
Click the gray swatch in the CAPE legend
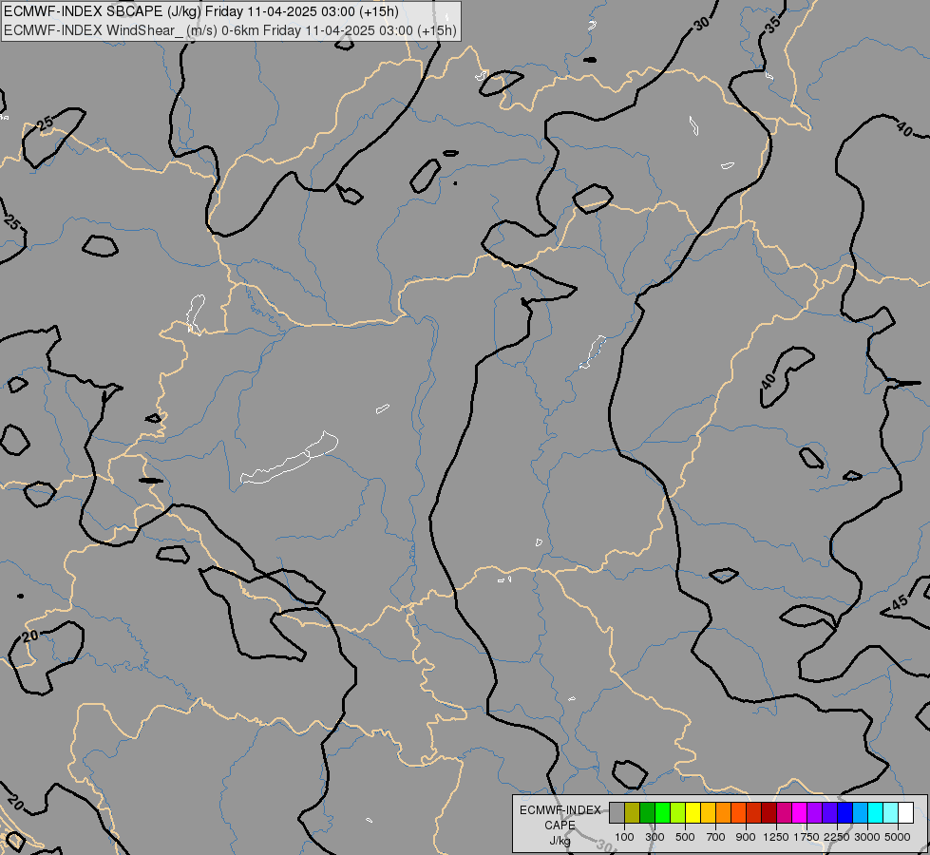tap(617, 812)
